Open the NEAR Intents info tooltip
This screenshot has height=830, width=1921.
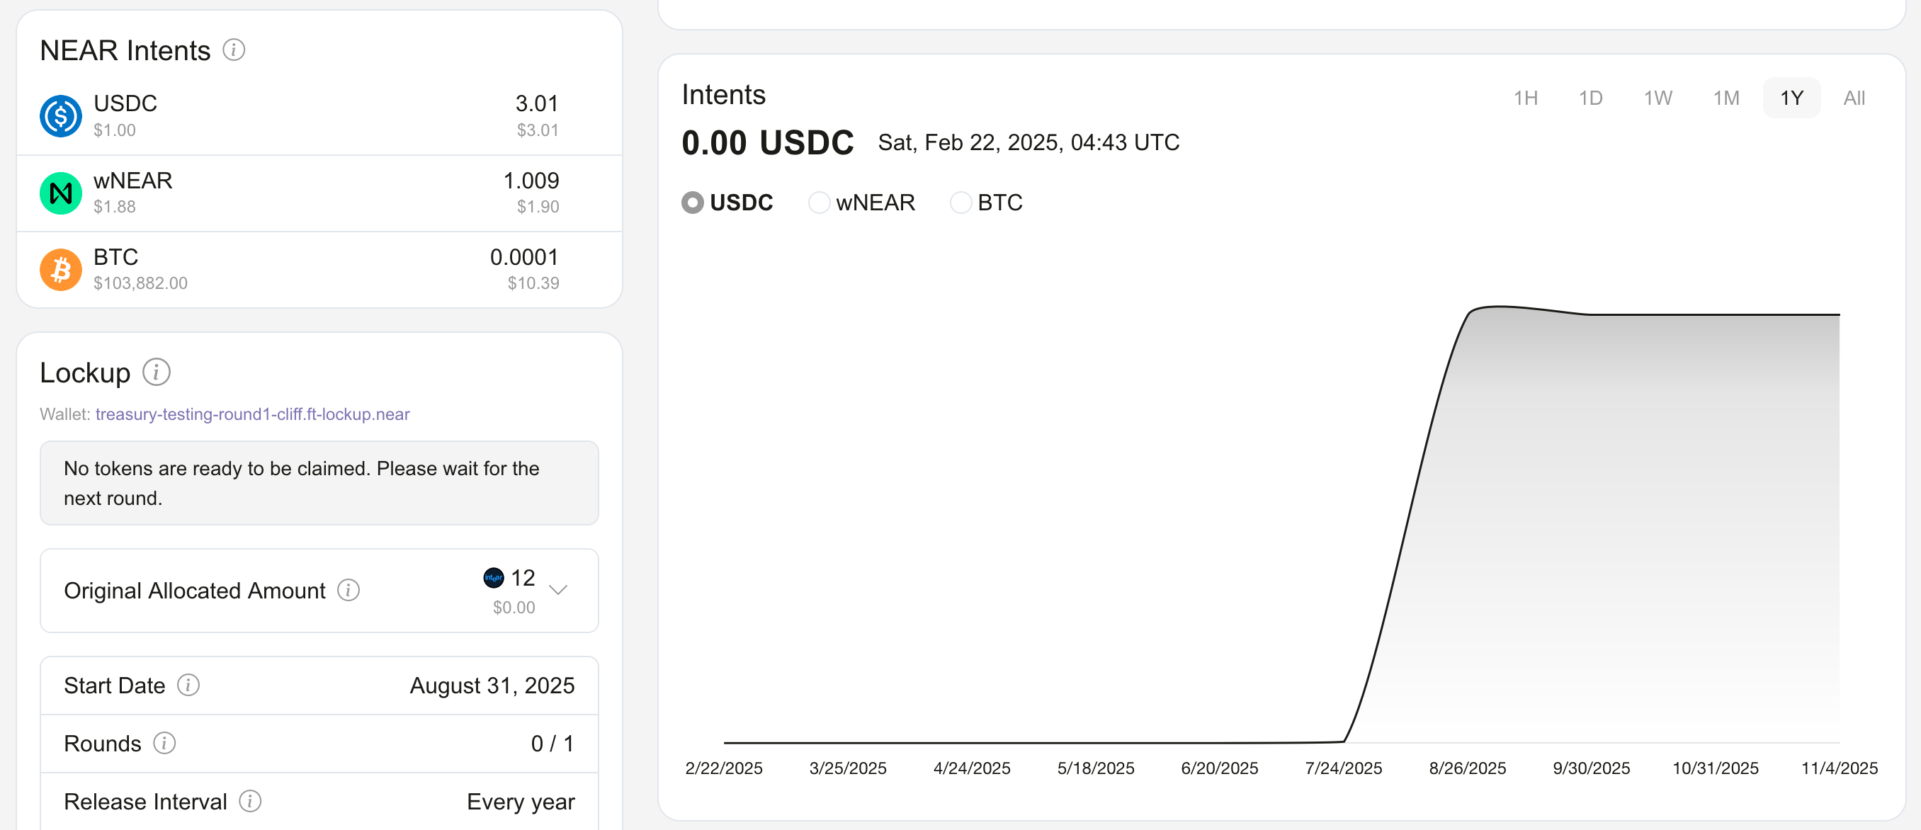click(x=234, y=50)
